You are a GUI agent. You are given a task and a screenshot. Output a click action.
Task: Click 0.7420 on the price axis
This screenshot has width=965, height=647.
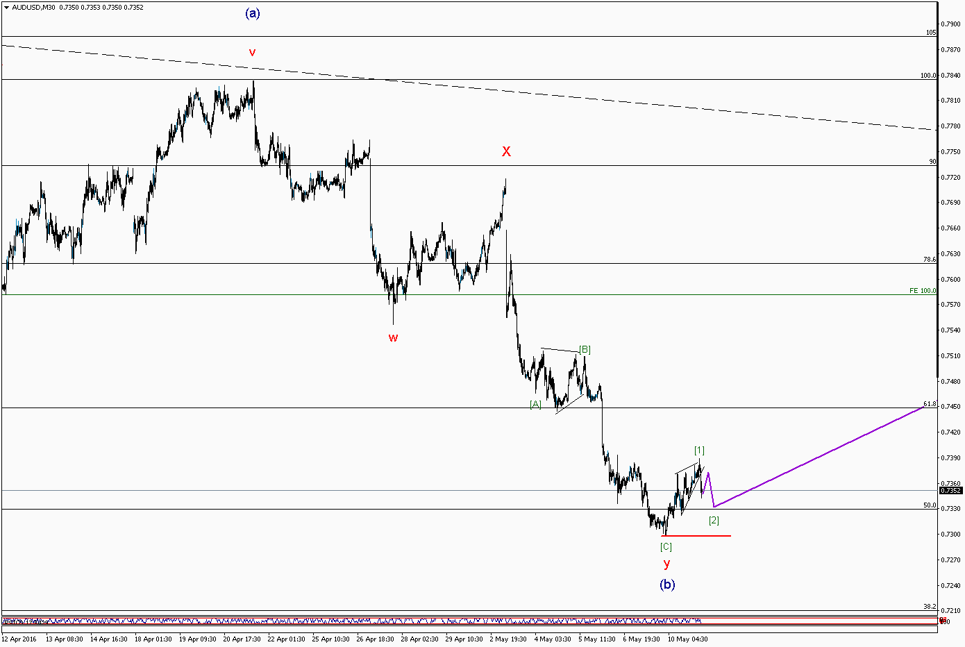(x=951, y=432)
